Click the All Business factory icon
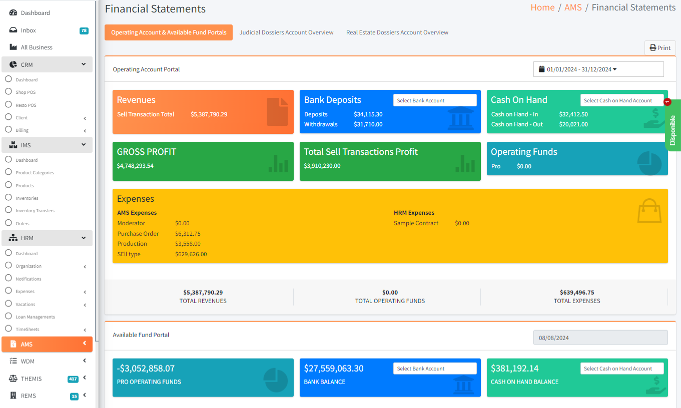The width and height of the screenshot is (681, 408). pos(14,47)
